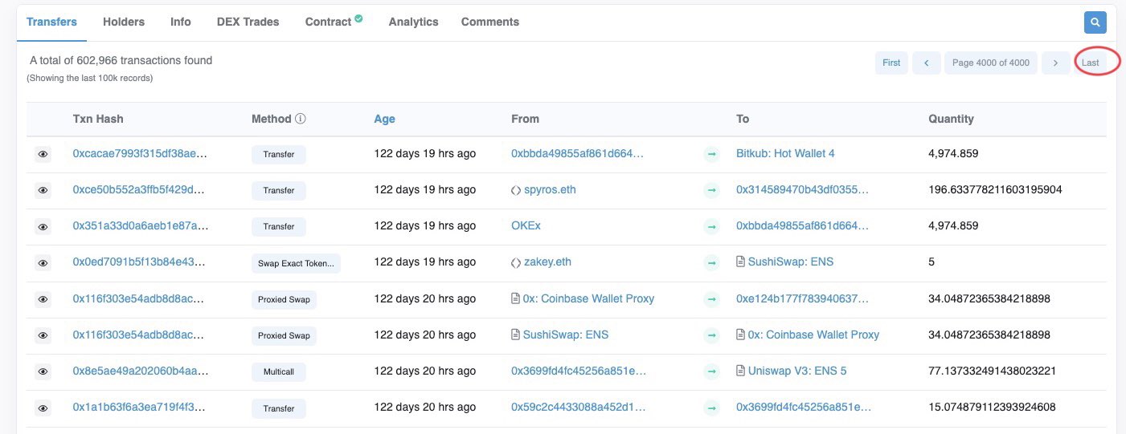Image resolution: width=1126 pixels, height=434 pixels.
Task: Click the Method column info icon
Action: 301,119
